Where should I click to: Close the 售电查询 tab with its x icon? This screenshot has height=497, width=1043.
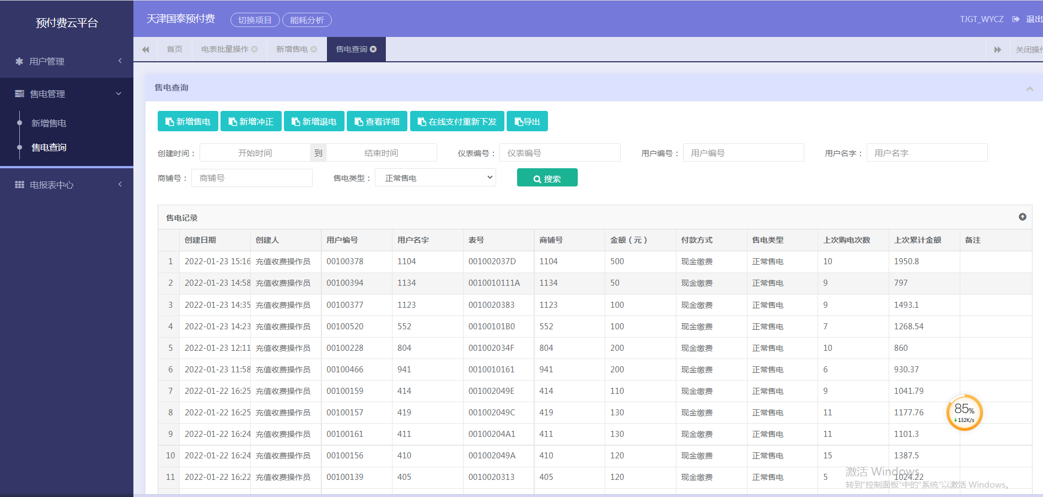click(x=373, y=49)
